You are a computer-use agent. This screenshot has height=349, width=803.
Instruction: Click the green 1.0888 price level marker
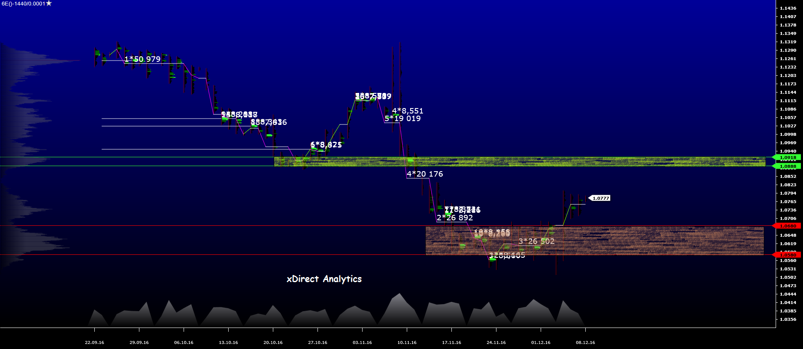click(x=788, y=166)
